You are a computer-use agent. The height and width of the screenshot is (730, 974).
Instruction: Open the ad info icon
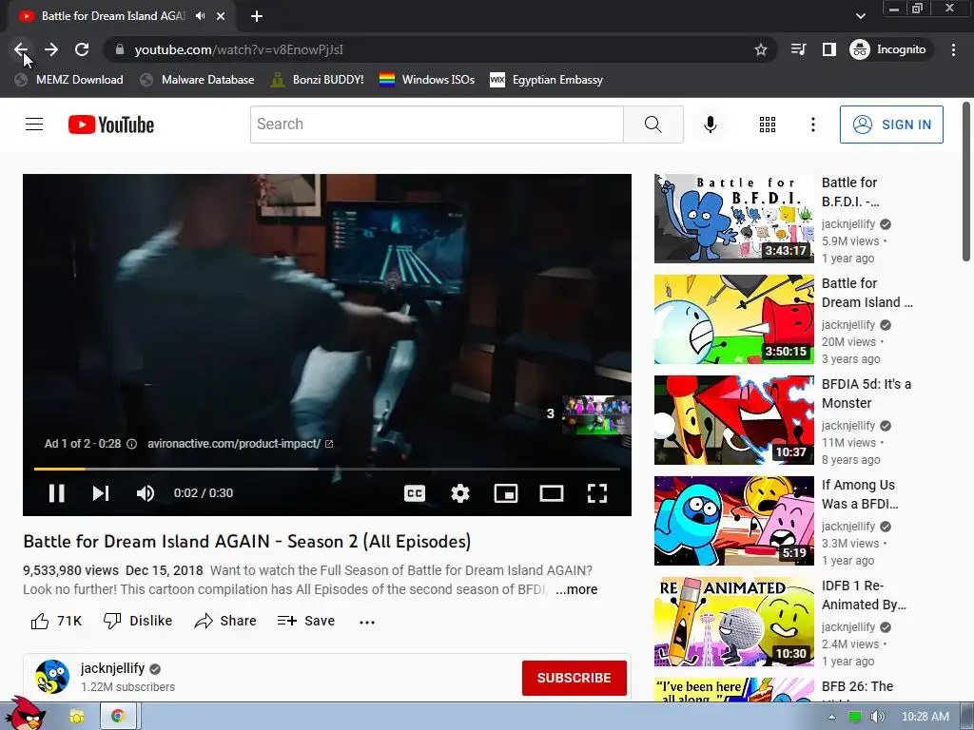pos(131,444)
